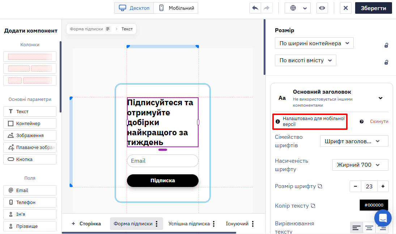Image resolution: width=396 pixels, height=234 pixels.
Task: Align text to the center
Action: point(369,228)
